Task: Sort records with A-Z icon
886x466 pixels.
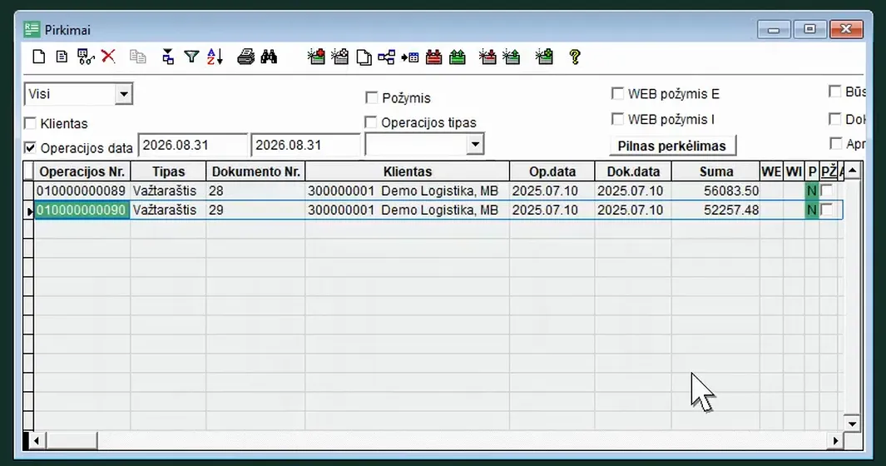Action: (x=215, y=57)
